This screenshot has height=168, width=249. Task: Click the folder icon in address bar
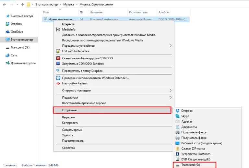[29, 5]
